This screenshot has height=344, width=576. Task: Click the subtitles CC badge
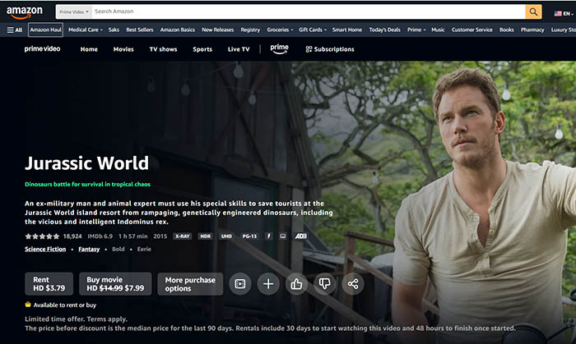tap(282, 236)
